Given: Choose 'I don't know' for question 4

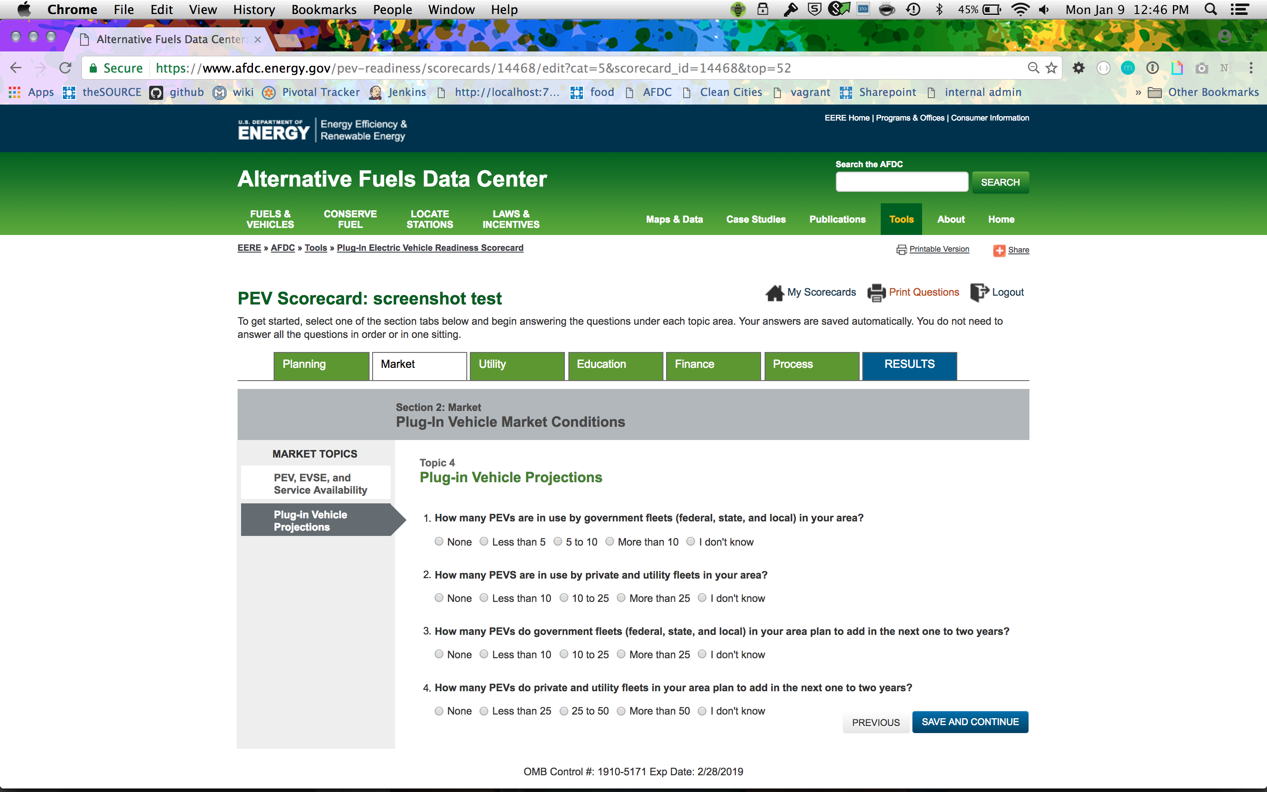Looking at the screenshot, I should [x=702, y=711].
